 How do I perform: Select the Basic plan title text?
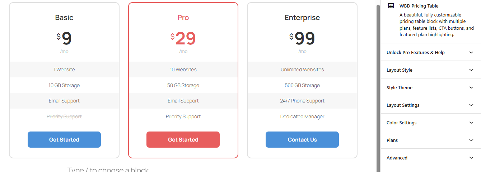pyautogui.click(x=64, y=18)
